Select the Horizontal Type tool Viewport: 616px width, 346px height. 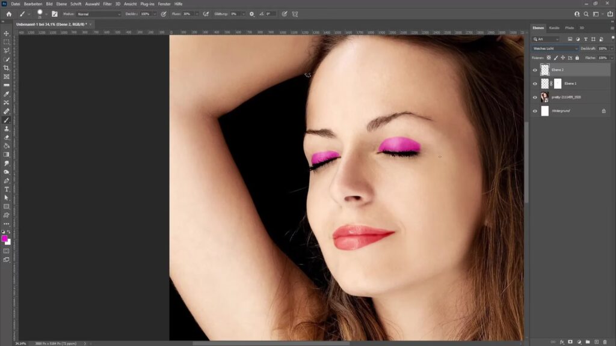7,189
